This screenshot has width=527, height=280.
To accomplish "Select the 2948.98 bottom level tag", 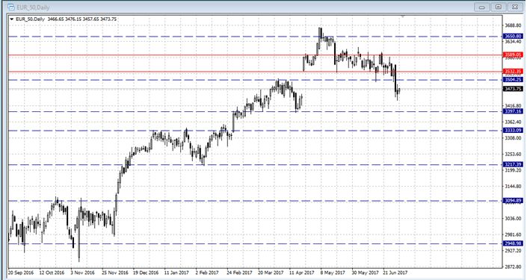I will point(513,243).
